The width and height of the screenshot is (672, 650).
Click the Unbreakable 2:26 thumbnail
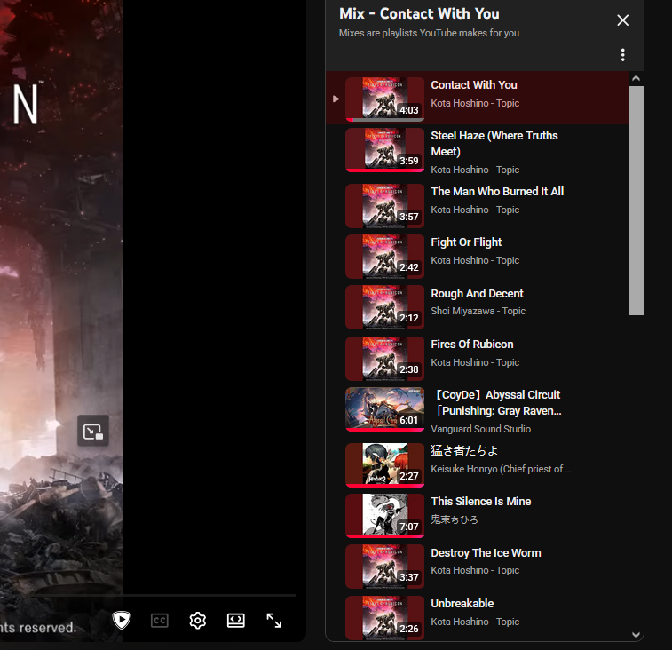pos(385,618)
